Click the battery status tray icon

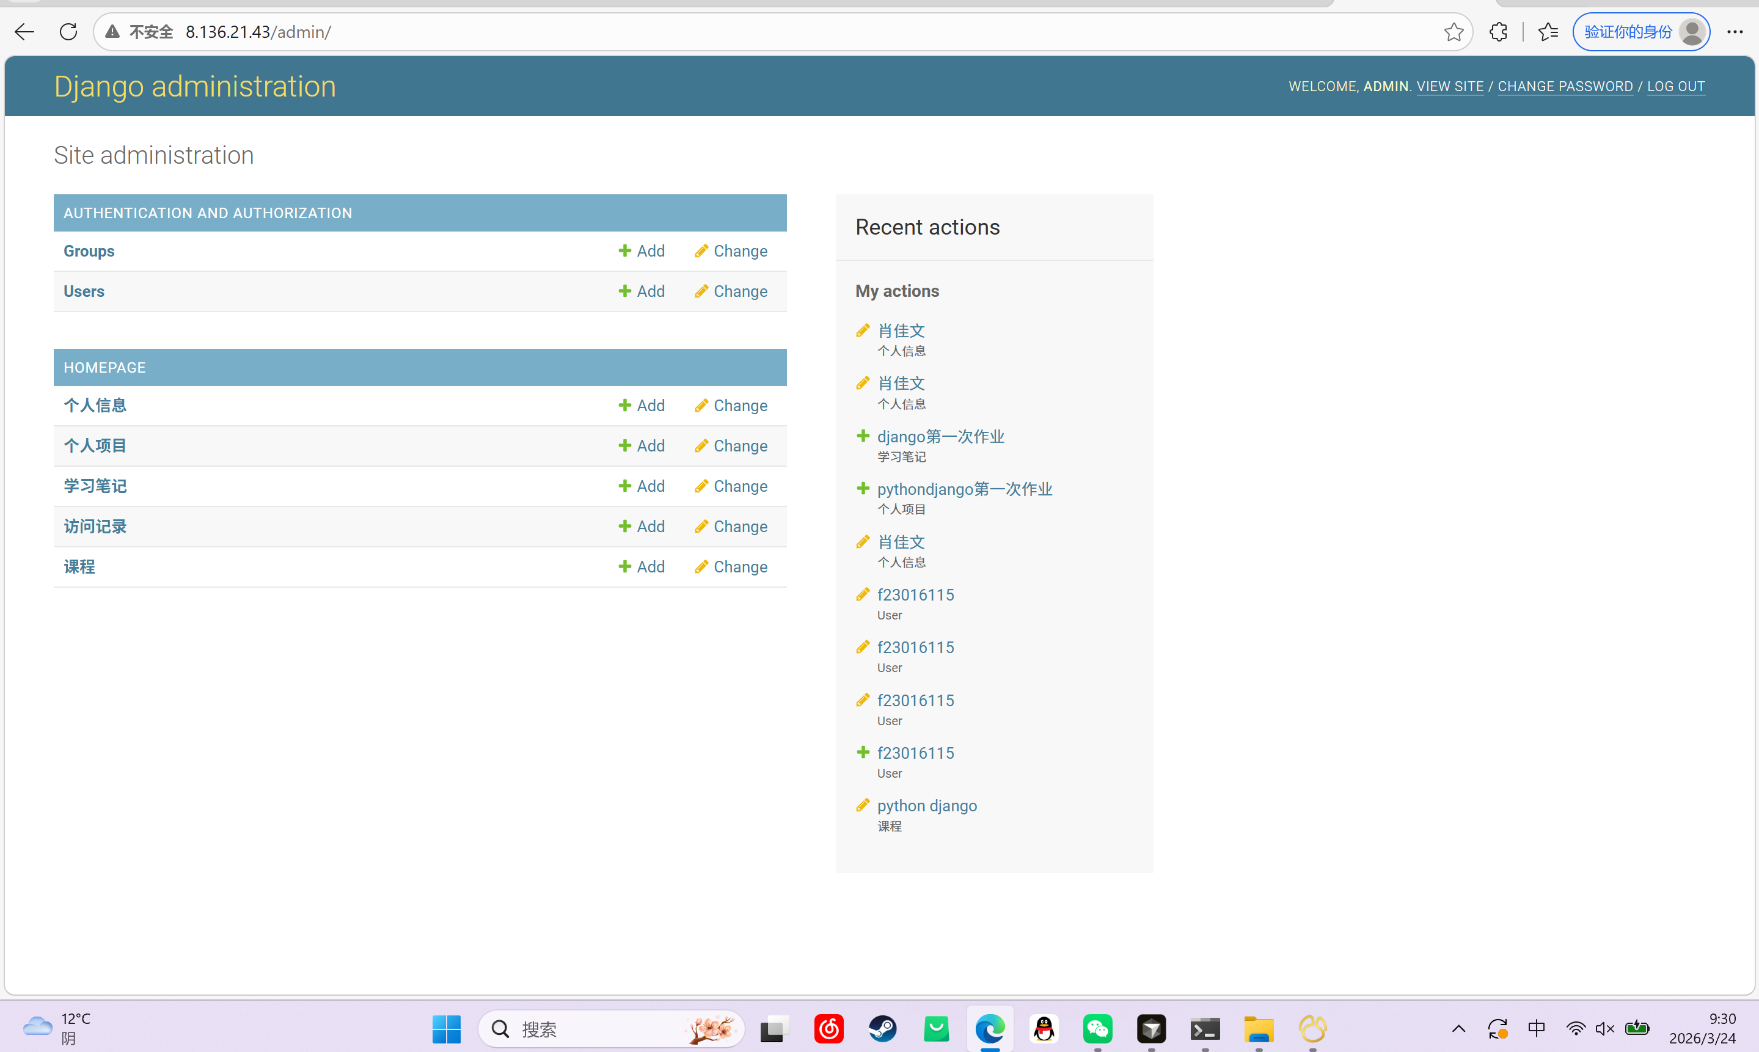(1637, 1029)
